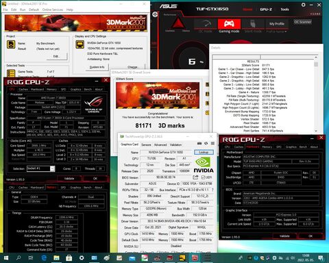
Task: Click GPU-Z Name field NVIDIA GeForce GTX 1650
Action: (166, 152)
